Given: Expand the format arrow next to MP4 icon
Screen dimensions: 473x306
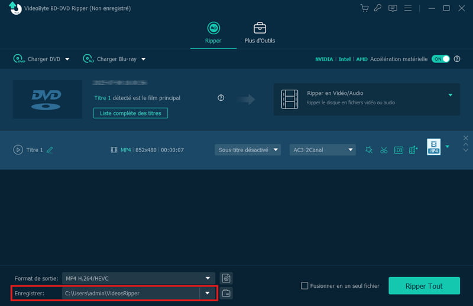Looking at the screenshot, I should coord(448,147).
